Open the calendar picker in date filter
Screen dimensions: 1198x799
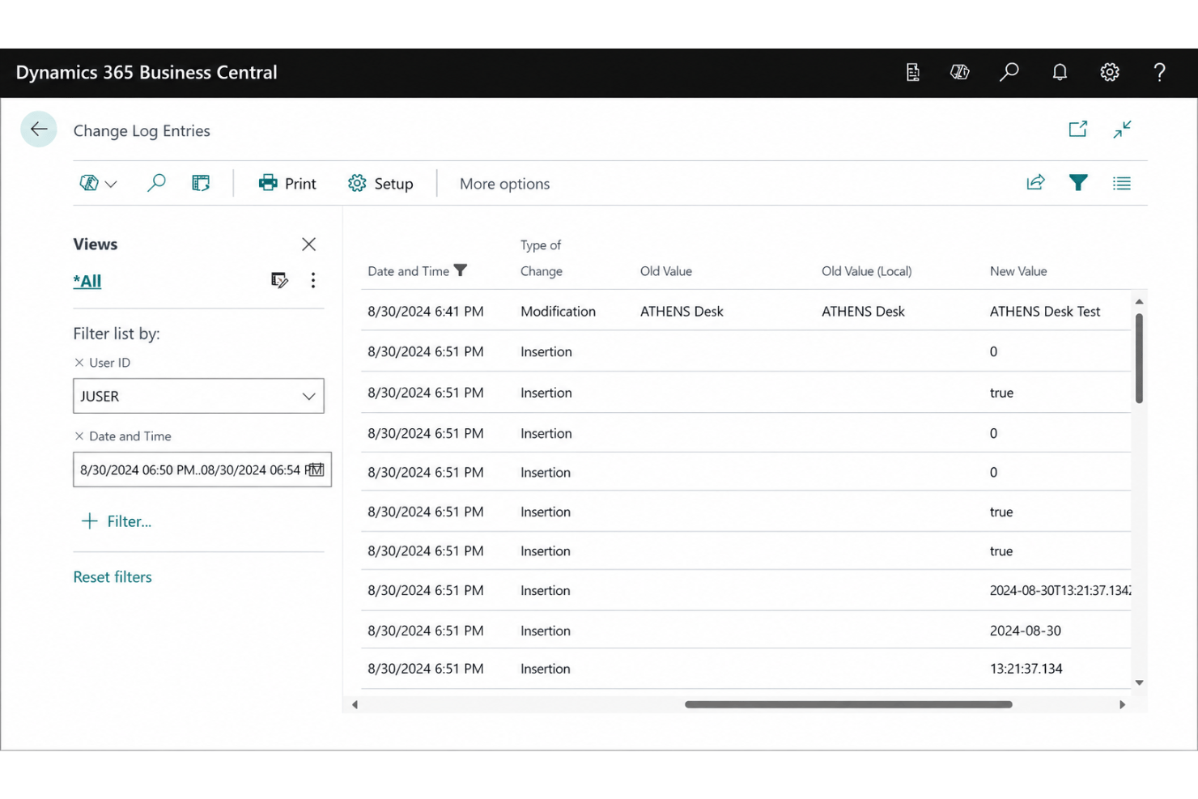[x=316, y=470]
